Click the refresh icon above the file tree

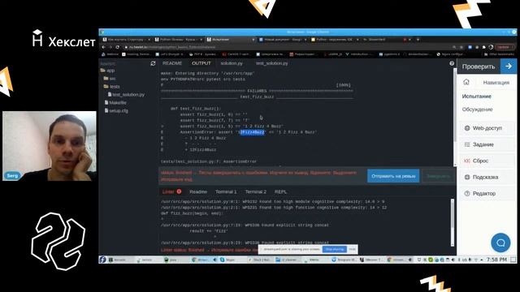point(153,63)
